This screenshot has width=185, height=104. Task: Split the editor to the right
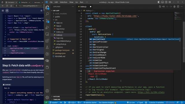point(178,7)
